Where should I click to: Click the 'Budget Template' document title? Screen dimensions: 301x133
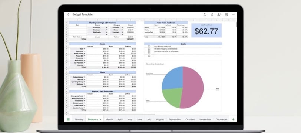click(83, 14)
